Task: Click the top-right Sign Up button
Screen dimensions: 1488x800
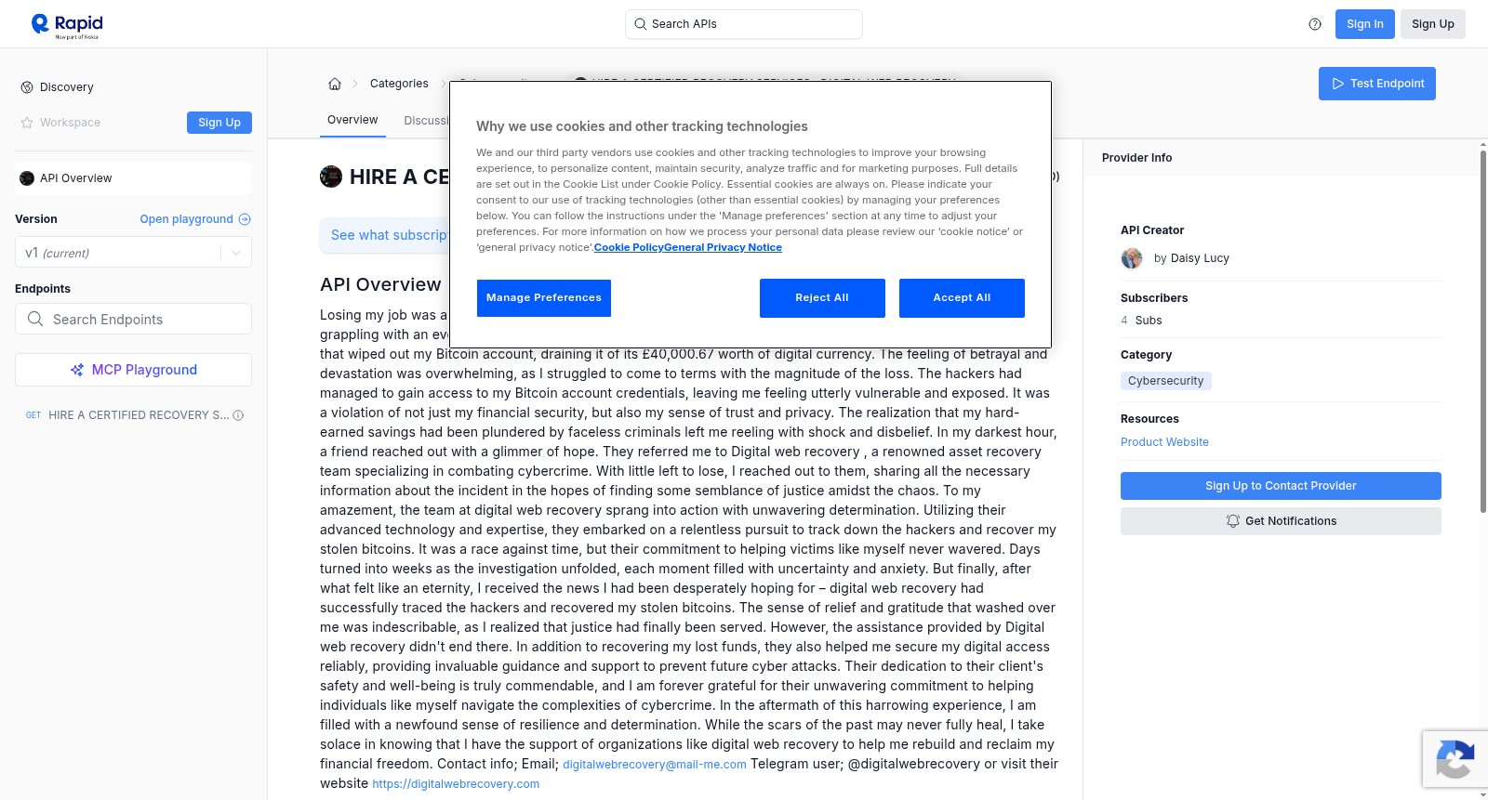Action: pos(1432,24)
